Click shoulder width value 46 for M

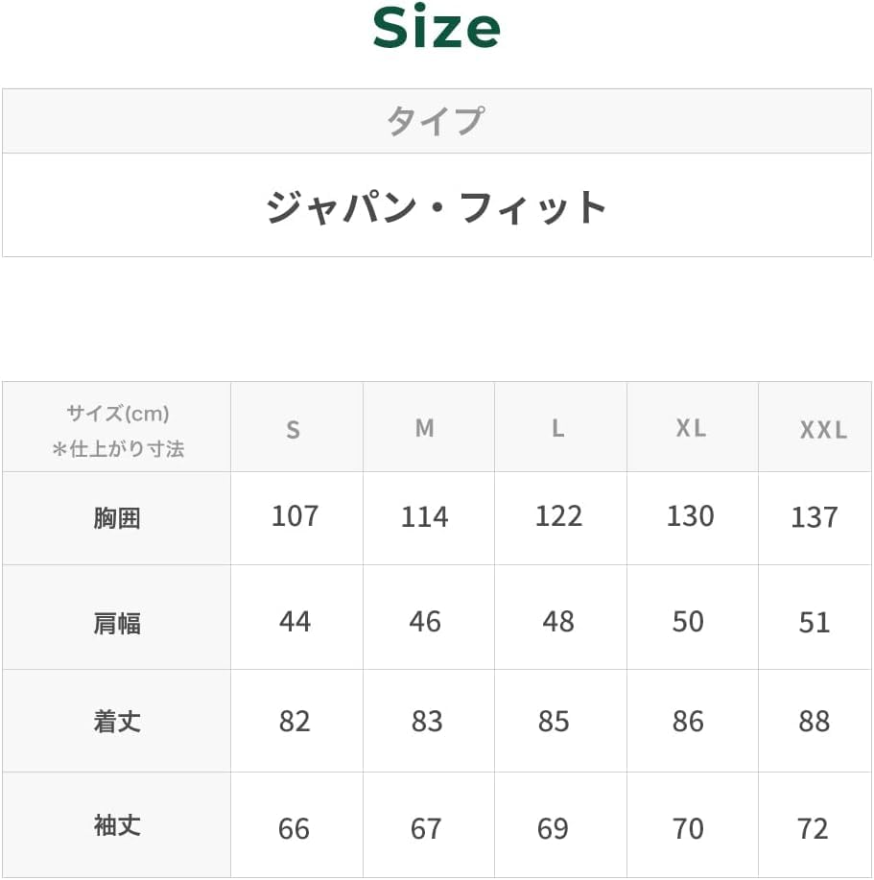point(425,622)
